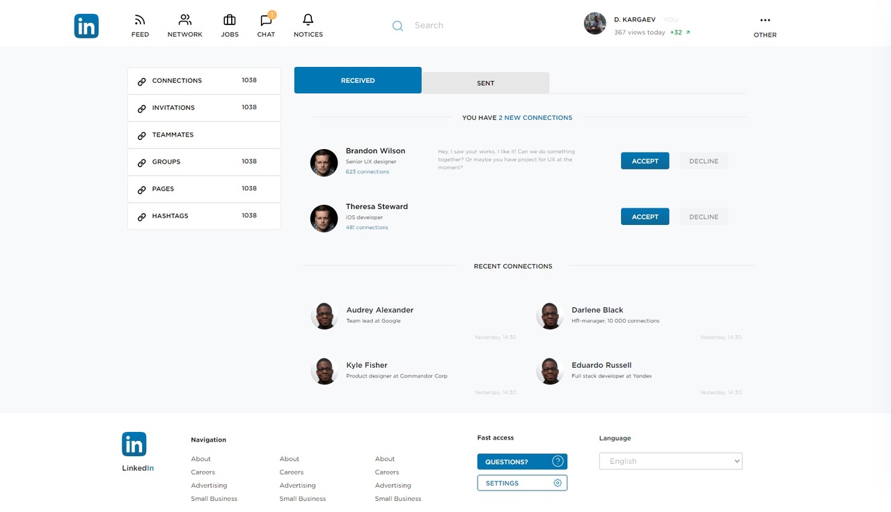
Task: Open Kyle Fisher's name
Action: tap(367, 365)
